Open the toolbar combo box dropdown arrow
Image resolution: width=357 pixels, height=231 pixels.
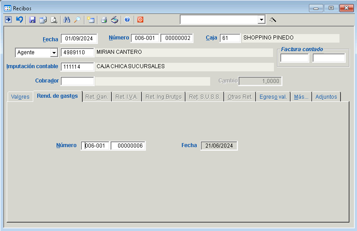[x=261, y=20]
